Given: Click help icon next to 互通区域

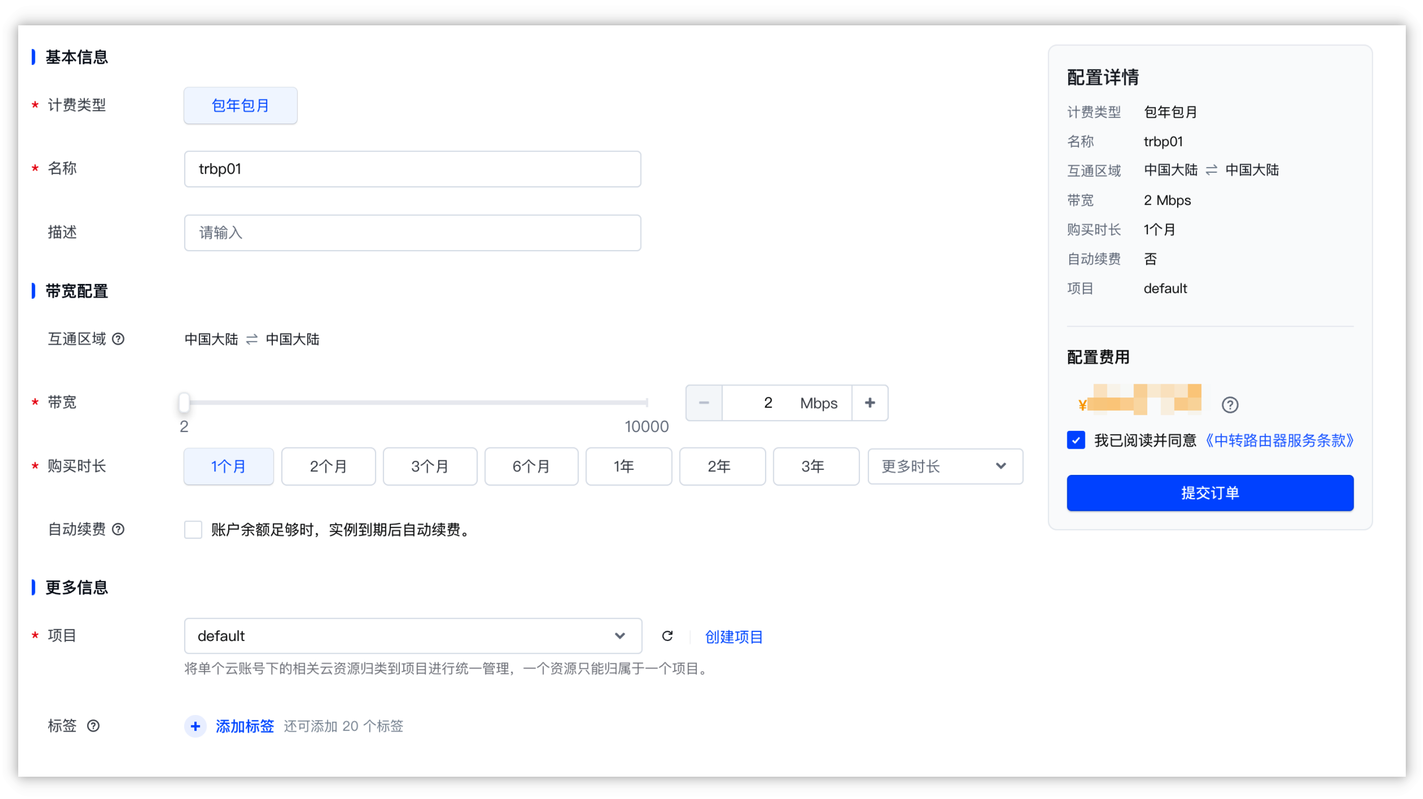Looking at the screenshot, I should 118,339.
